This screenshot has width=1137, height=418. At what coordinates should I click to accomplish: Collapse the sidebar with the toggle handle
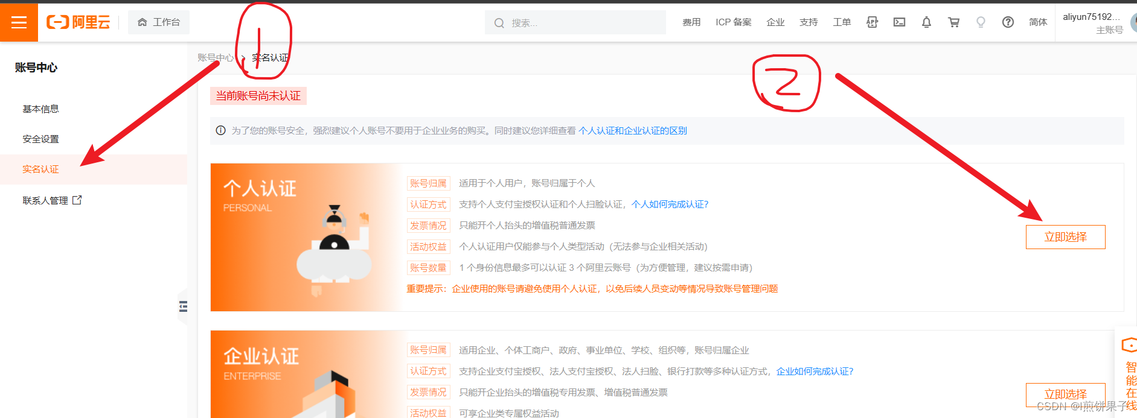[182, 306]
